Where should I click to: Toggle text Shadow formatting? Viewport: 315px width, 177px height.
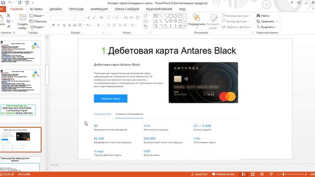coord(69,25)
